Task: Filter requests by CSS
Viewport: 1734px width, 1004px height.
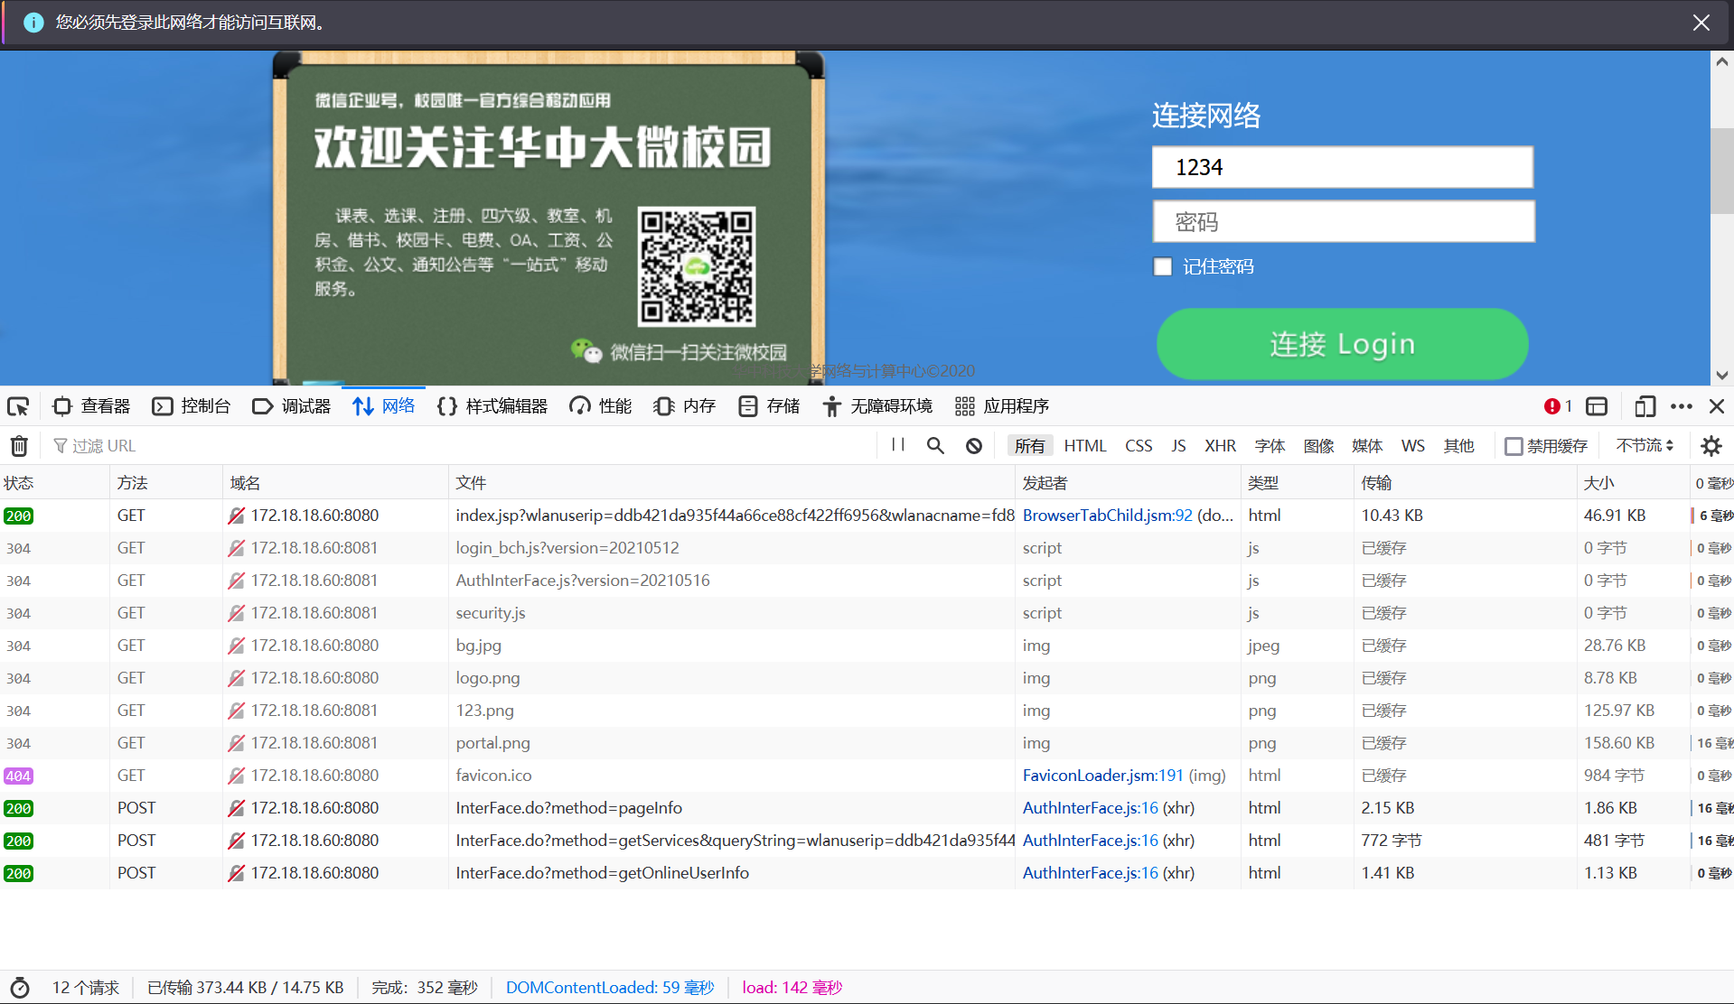Action: 1139,446
